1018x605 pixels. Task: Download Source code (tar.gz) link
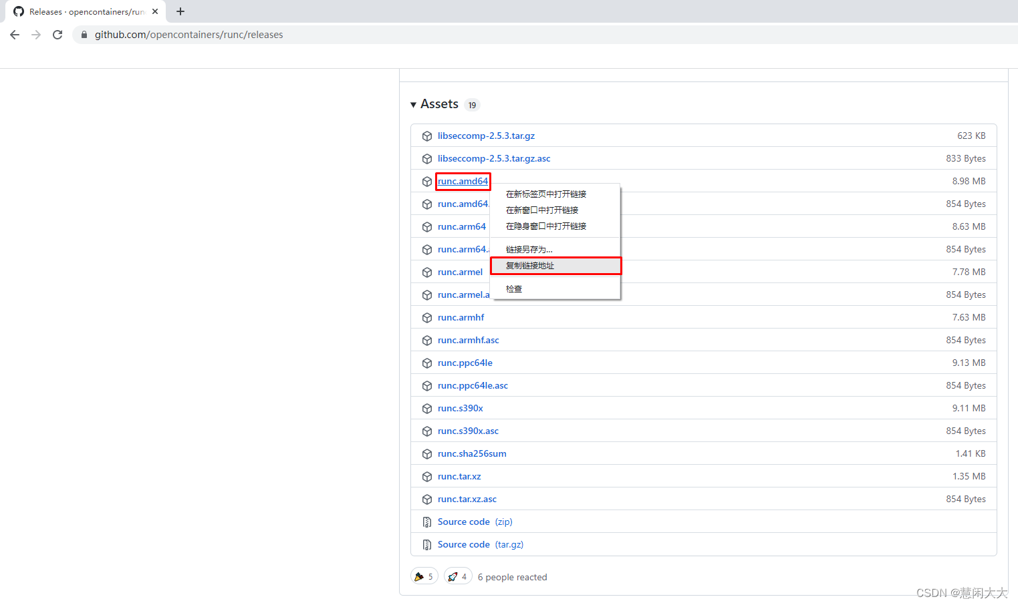point(481,544)
